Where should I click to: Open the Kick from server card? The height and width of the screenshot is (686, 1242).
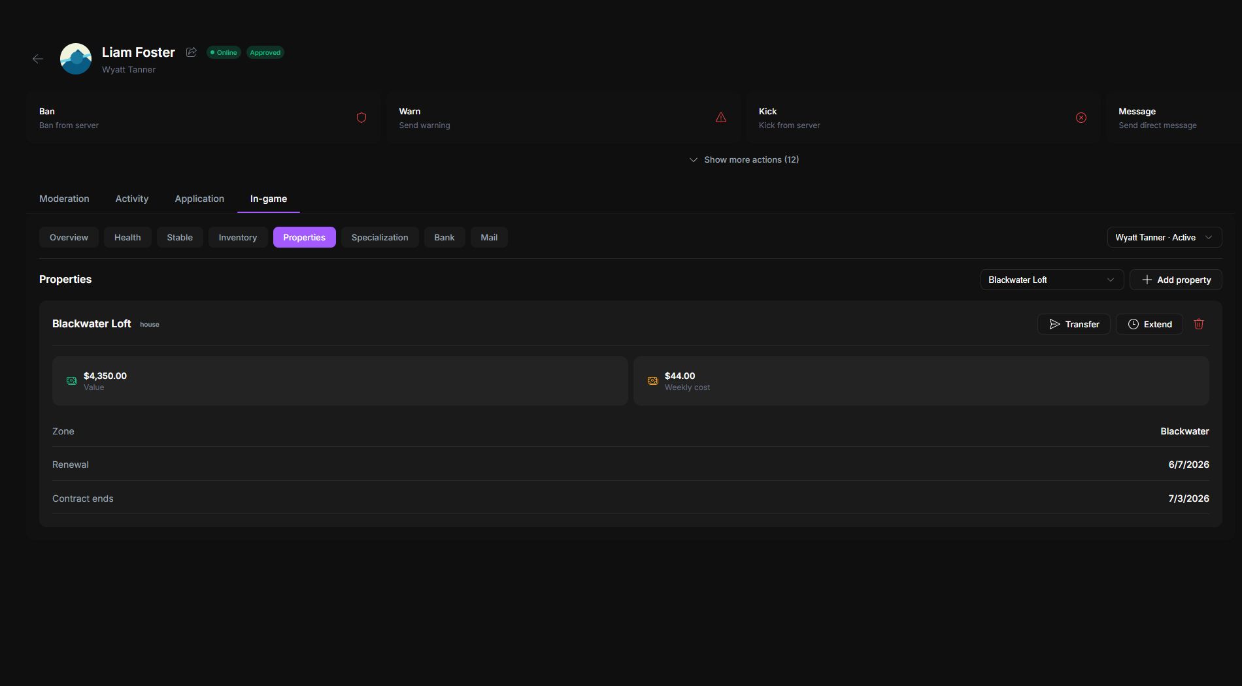pyautogui.click(x=922, y=118)
